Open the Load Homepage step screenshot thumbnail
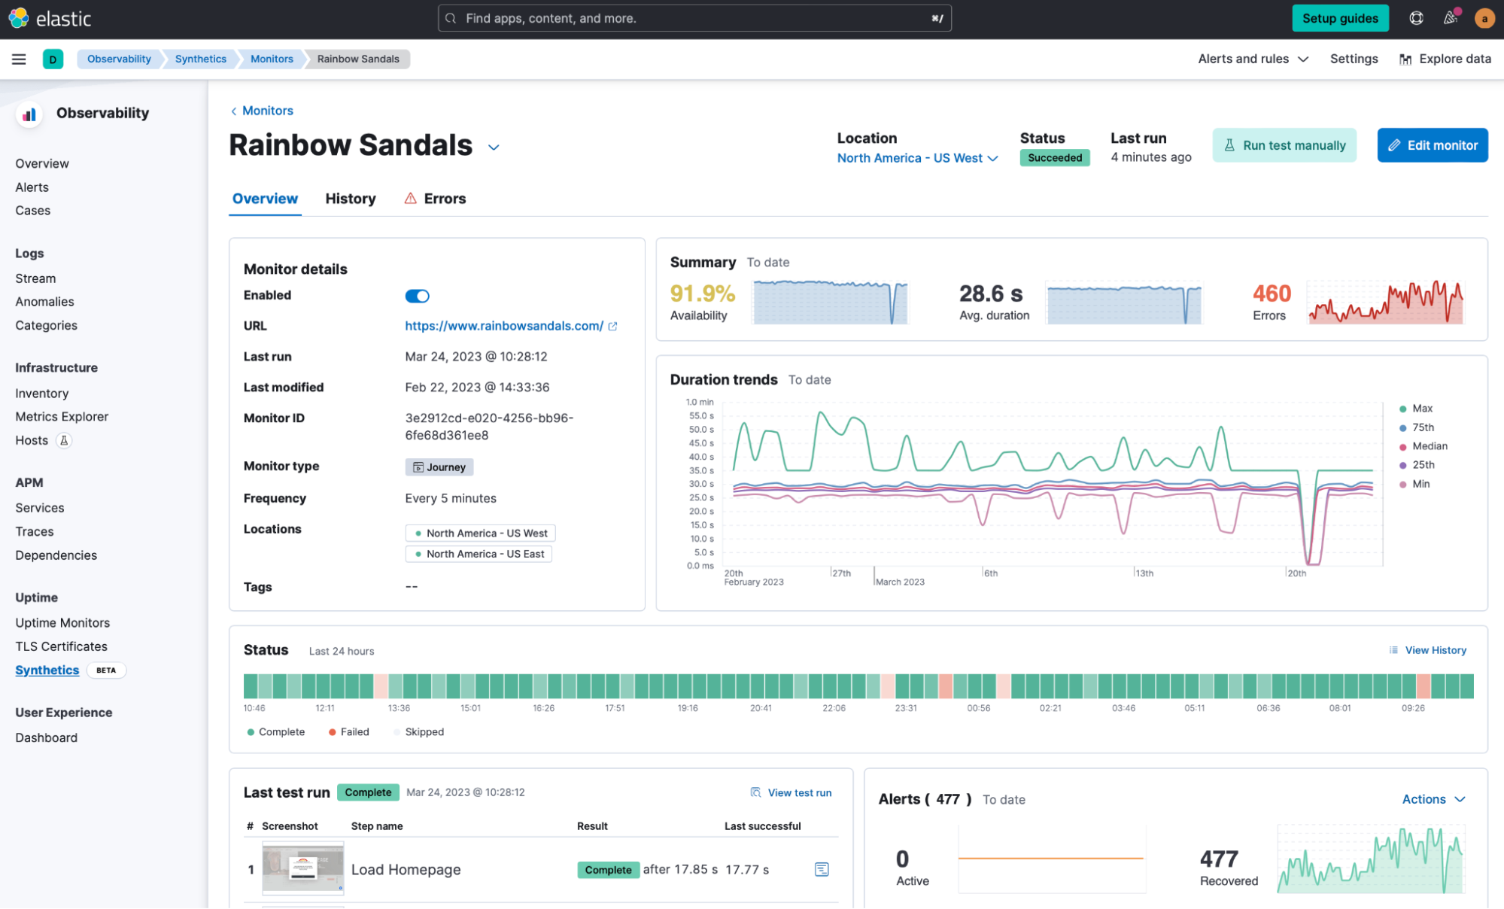 pos(302,868)
